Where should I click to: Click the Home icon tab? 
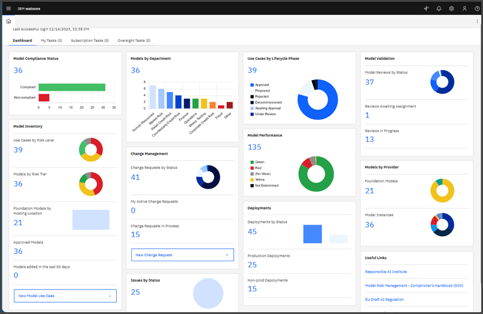8,21
